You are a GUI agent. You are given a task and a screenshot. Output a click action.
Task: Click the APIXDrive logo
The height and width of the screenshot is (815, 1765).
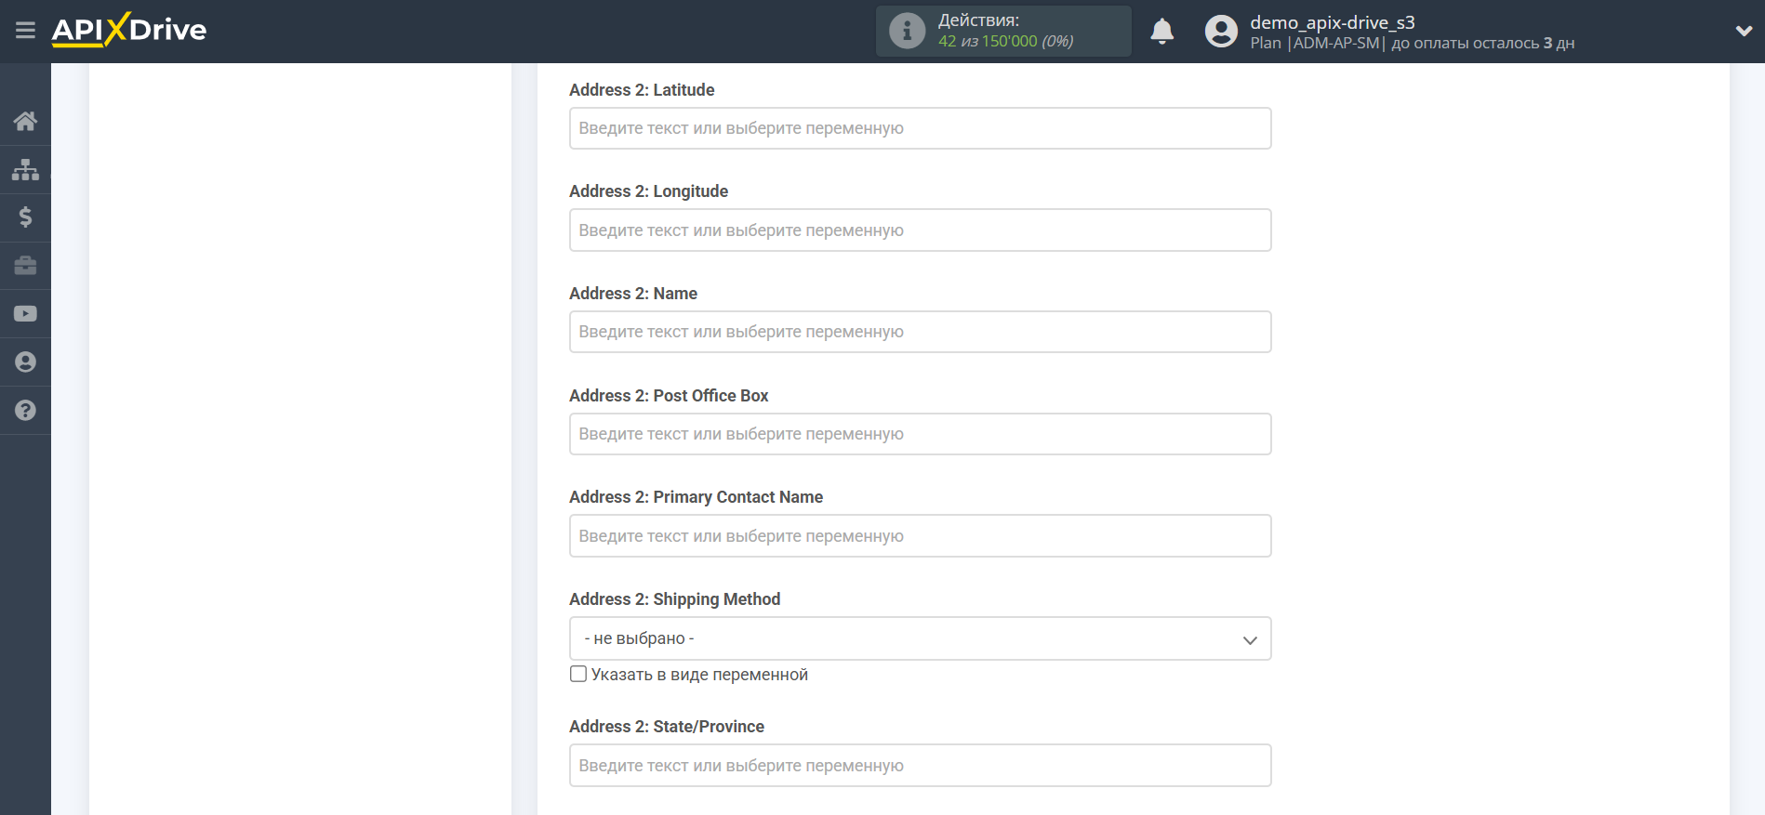coord(129,30)
